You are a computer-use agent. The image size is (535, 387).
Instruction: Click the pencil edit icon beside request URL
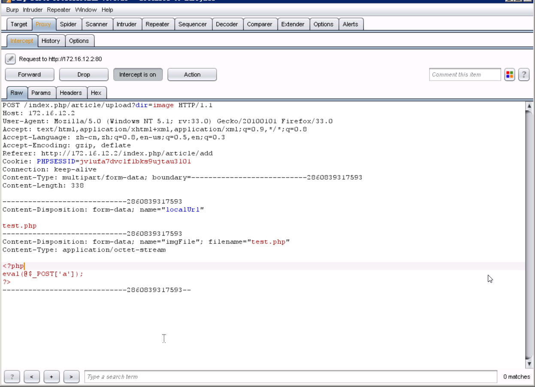[10, 59]
